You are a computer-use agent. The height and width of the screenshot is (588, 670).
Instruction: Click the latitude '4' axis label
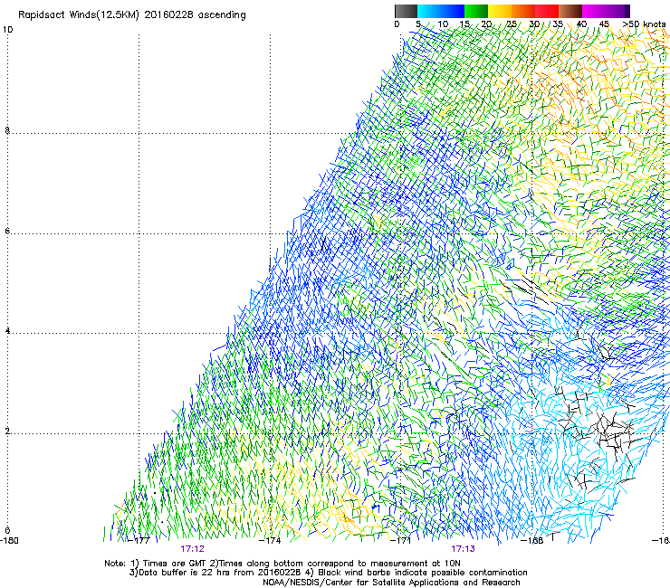tap(7, 331)
